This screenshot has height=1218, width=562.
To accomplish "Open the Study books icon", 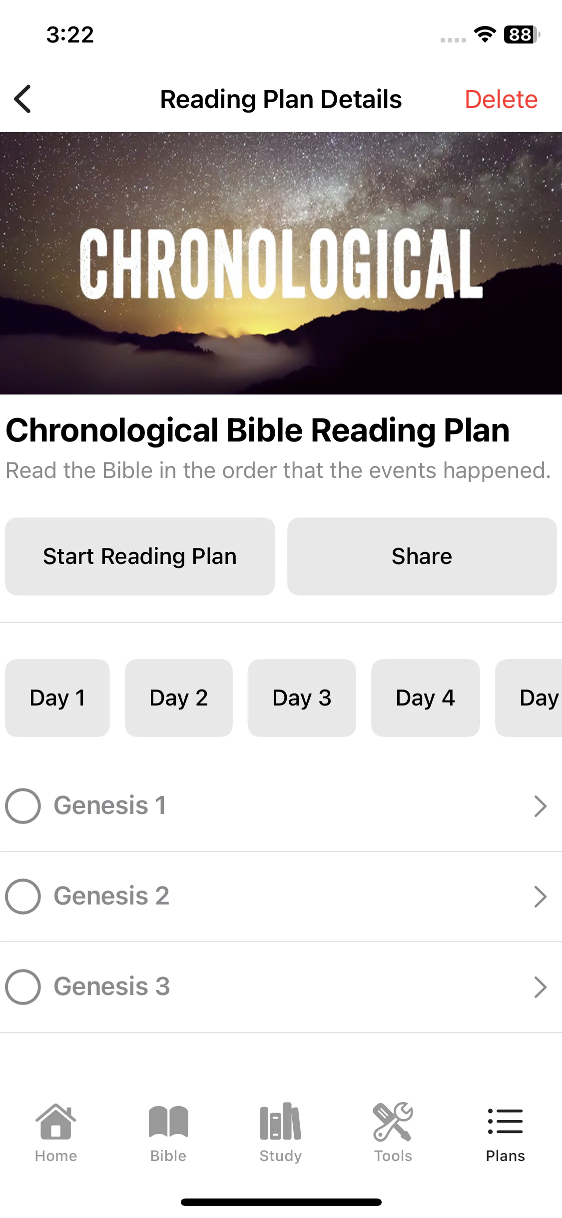I will coord(280,1121).
